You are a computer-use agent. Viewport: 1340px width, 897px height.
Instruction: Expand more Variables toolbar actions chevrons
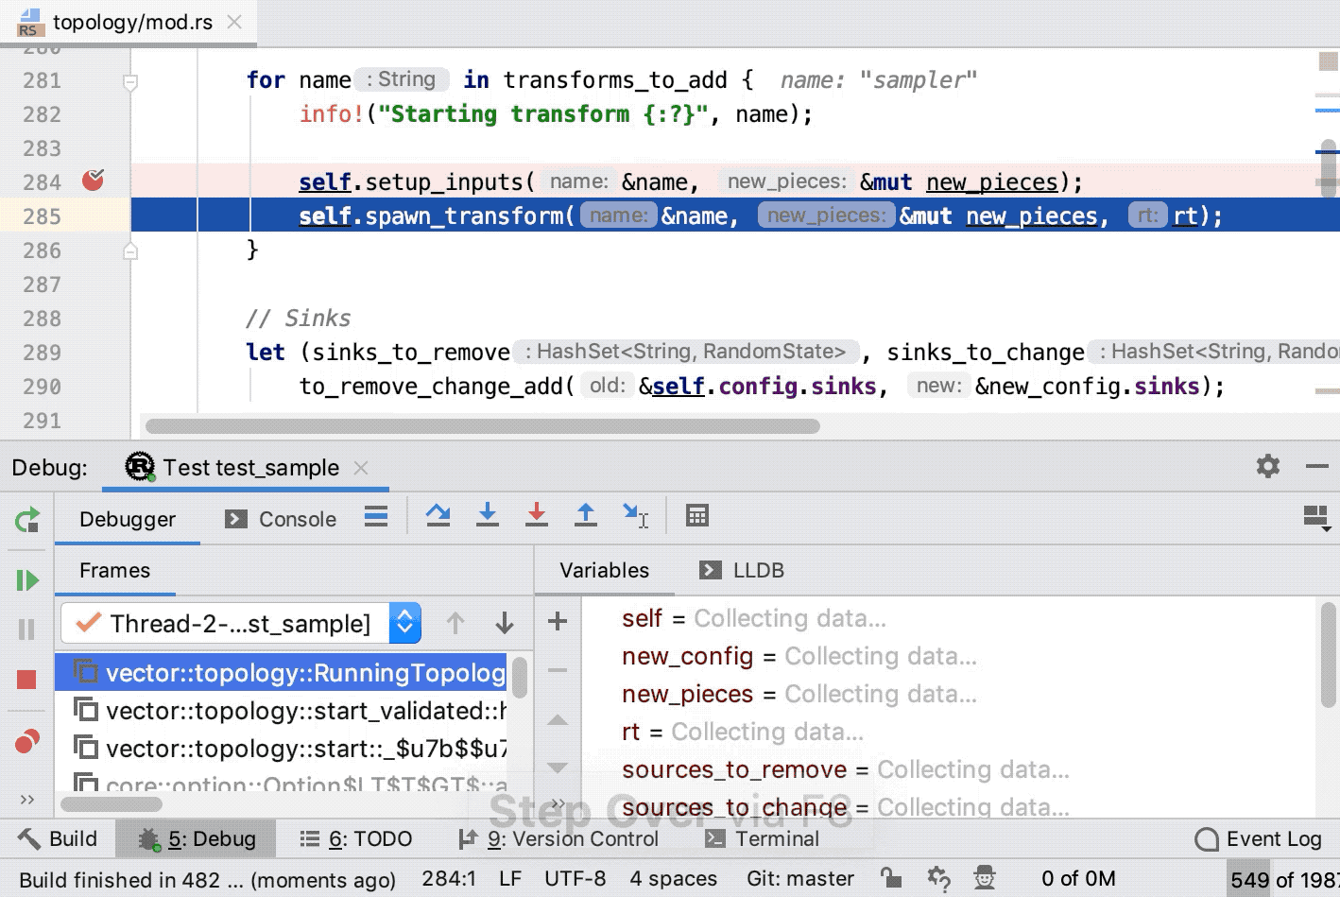[558, 804]
